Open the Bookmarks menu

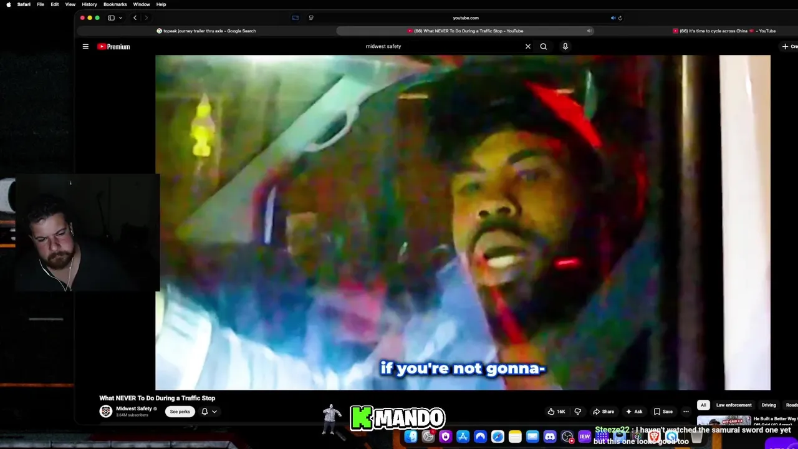coord(115,4)
